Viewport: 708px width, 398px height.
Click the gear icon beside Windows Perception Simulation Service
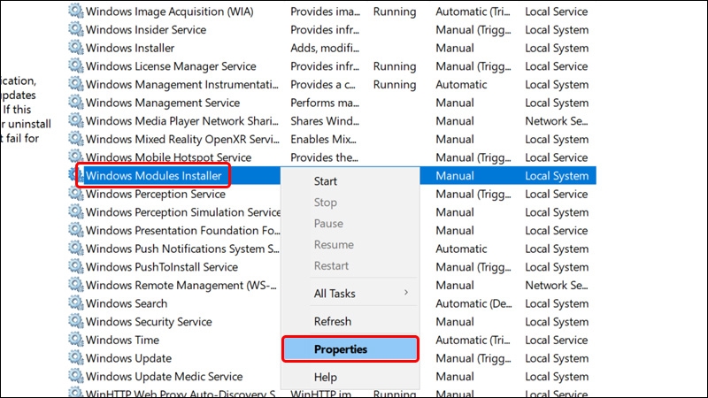[76, 212]
